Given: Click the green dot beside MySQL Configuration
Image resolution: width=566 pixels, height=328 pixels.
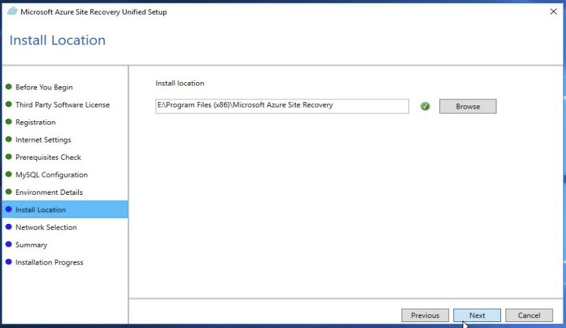Looking at the screenshot, I should (x=9, y=174).
